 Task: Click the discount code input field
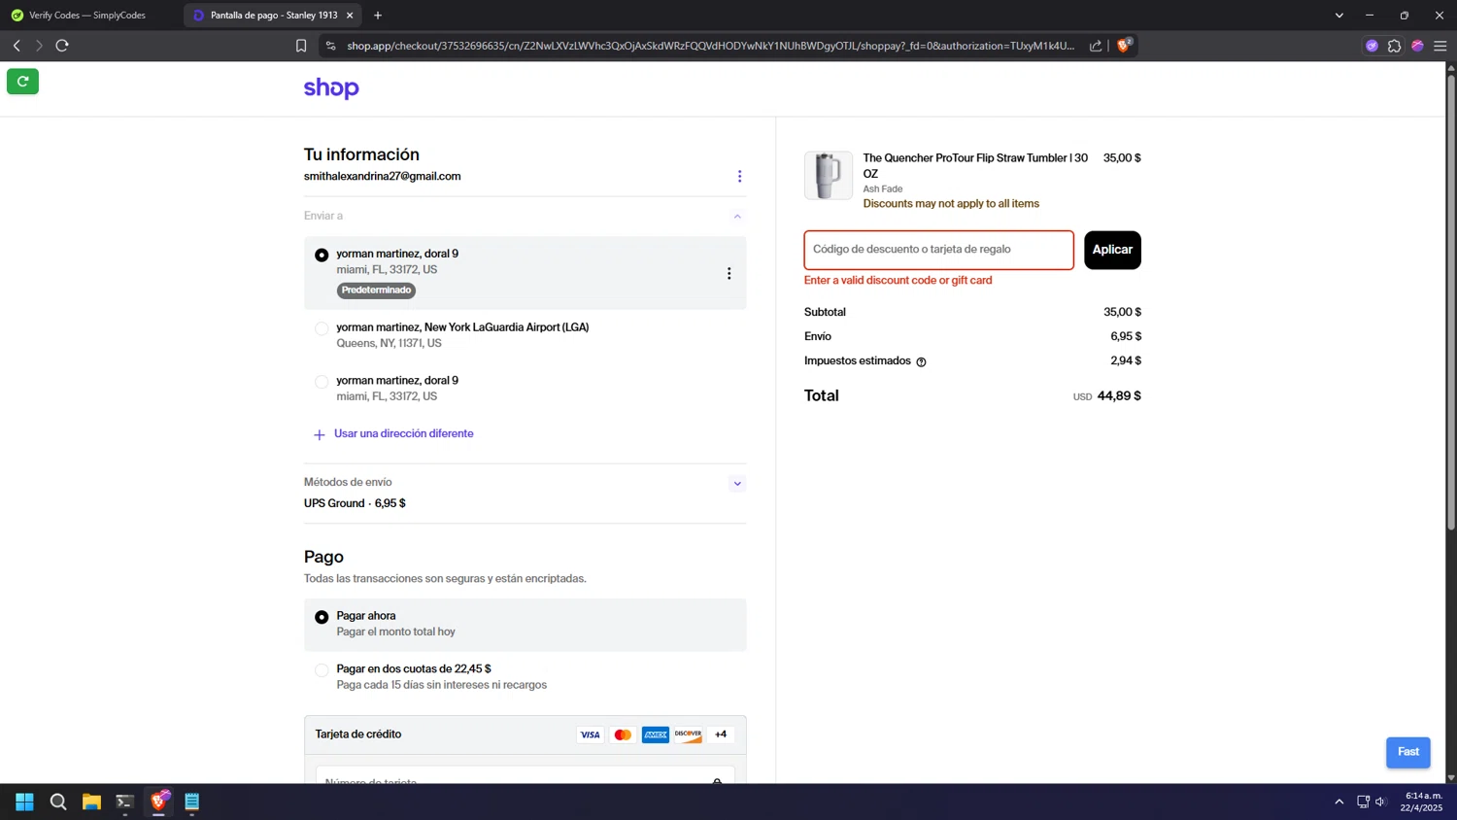pyautogui.click(x=939, y=251)
